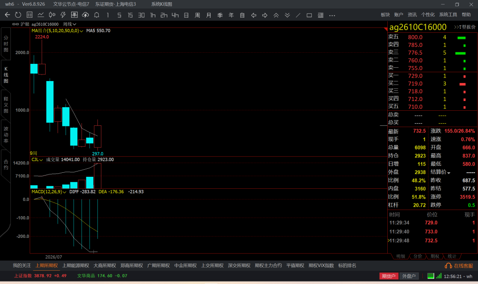Image resolution: width=478 pixels, height=284 pixels.
Task: Open 期权VIX指数 tab
Action: [x=321, y=265]
